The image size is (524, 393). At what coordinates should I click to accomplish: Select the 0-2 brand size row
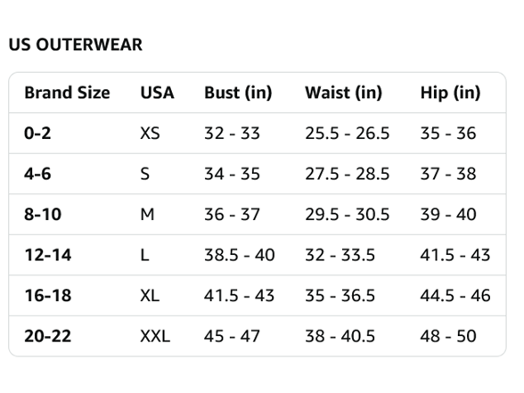coord(258,134)
